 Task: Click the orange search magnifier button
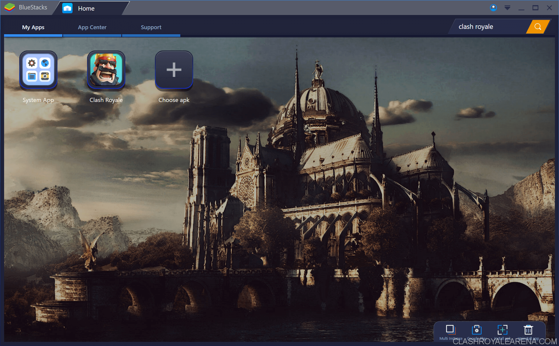pyautogui.click(x=538, y=27)
